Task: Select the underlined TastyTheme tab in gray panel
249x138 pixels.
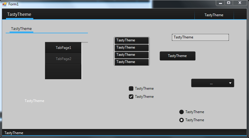Action: click(21, 29)
